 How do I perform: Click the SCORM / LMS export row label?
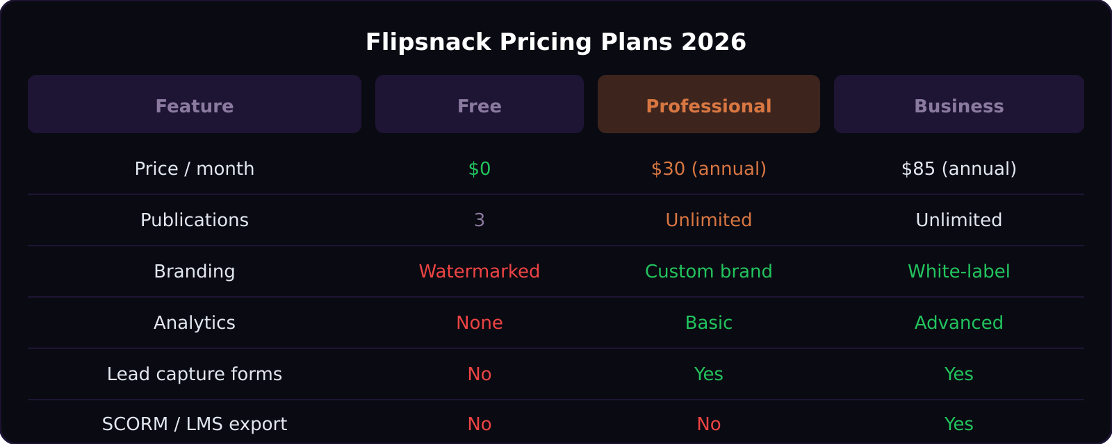(195, 424)
